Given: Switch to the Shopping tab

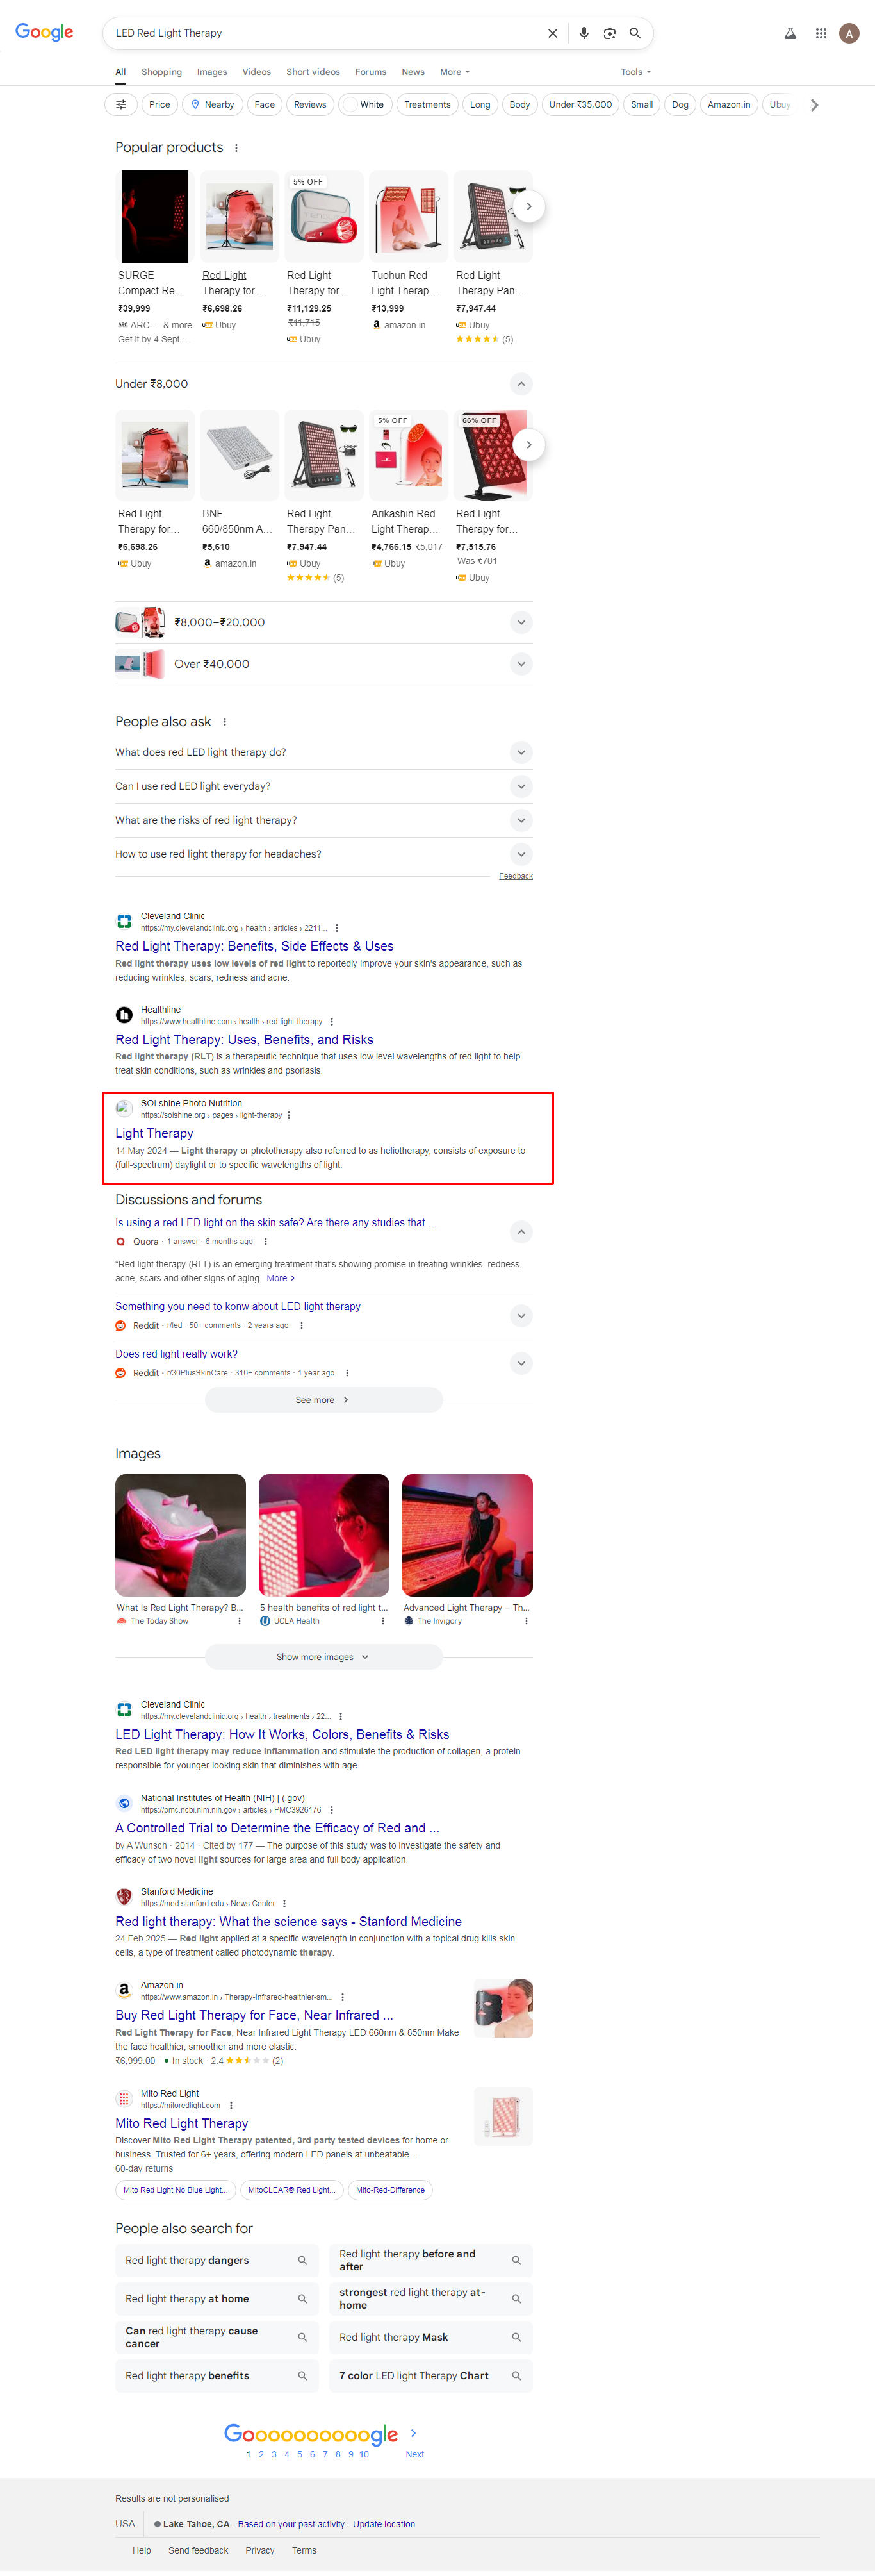Looking at the screenshot, I should click(162, 72).
